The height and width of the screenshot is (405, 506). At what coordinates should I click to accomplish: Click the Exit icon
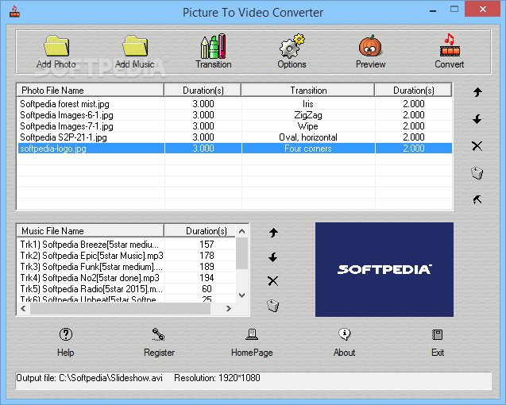pos(437,334)
